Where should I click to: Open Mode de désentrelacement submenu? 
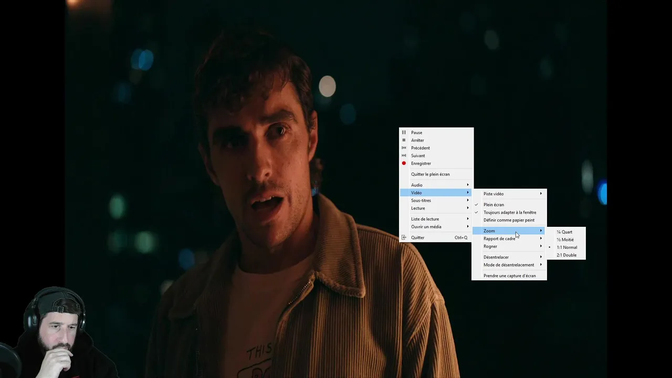click(509, 265)
